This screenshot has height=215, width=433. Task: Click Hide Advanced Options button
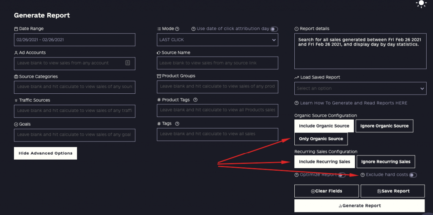(45, 153)
